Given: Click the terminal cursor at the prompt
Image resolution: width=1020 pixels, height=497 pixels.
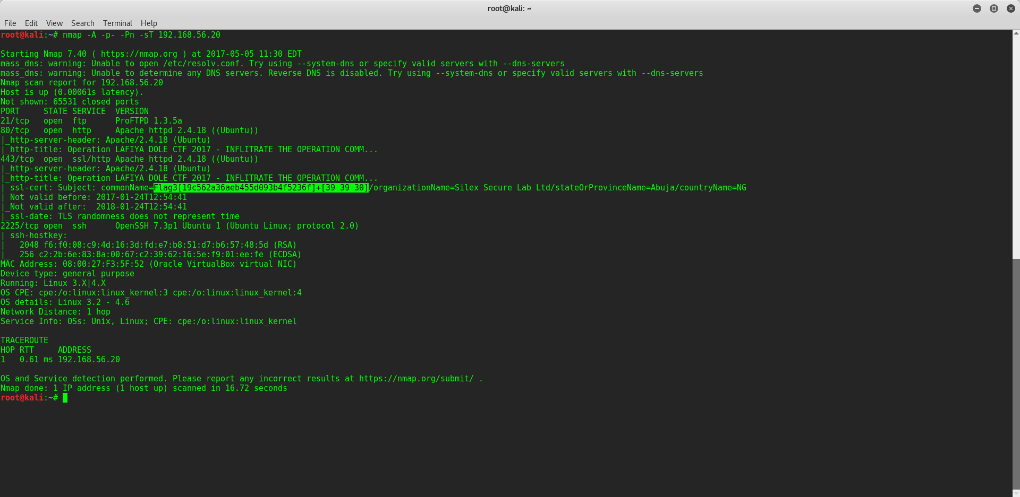Looking at the screenshot, I should pyautogui.click(x=65, y=398).
